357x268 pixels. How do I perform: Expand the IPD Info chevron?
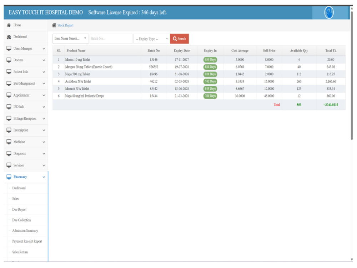44,106
